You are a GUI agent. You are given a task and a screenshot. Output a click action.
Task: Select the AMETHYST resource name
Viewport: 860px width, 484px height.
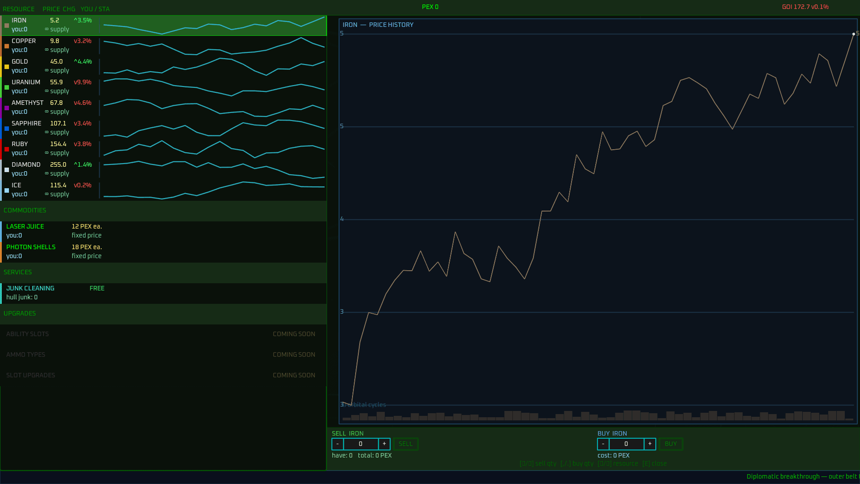pos(27,103)
